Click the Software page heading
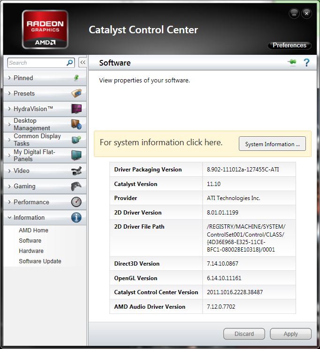 (x=115, y=63)
